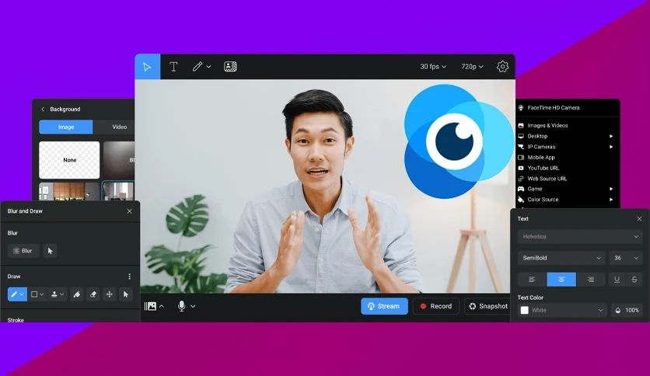Image resolution: width=650 pixels, height=376 pixels.
Task: Adjust the 100% text opacity control
Action: tap(627, 310)
